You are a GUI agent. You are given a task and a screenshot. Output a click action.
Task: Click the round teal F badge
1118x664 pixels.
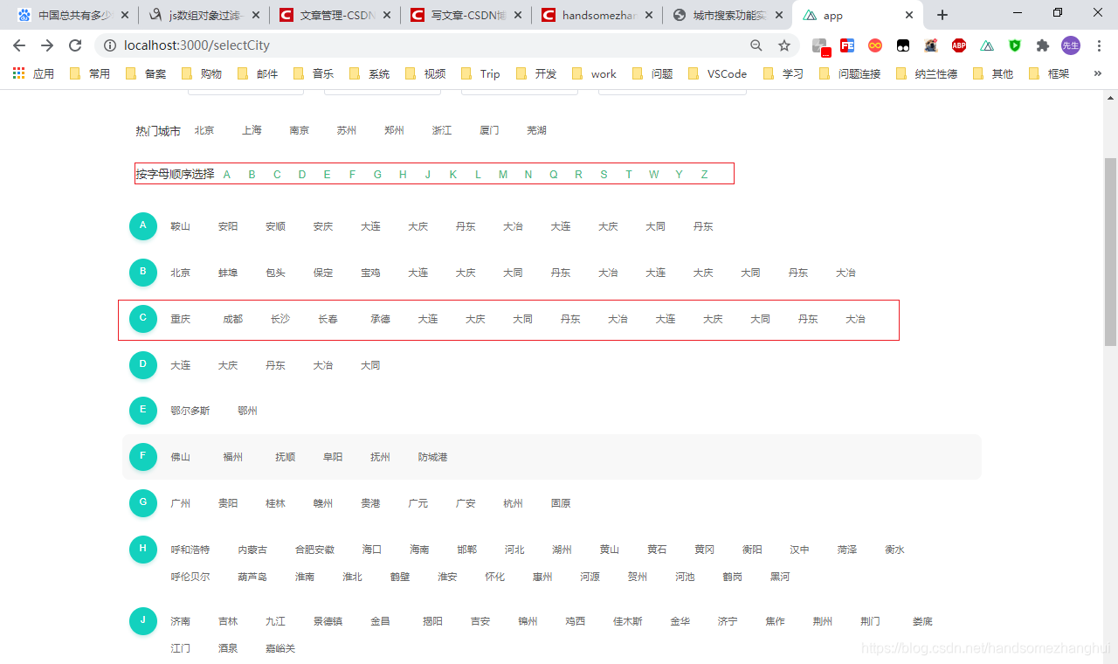click(x=142, y=456)
